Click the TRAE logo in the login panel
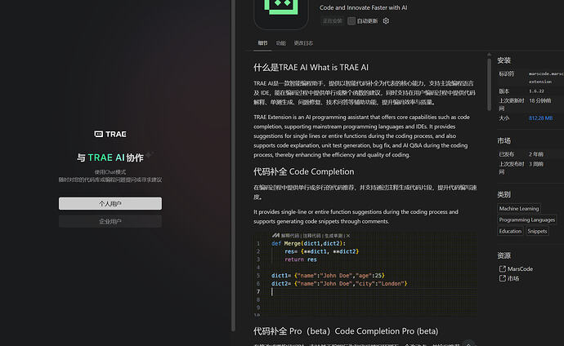 tap(110, 134)
